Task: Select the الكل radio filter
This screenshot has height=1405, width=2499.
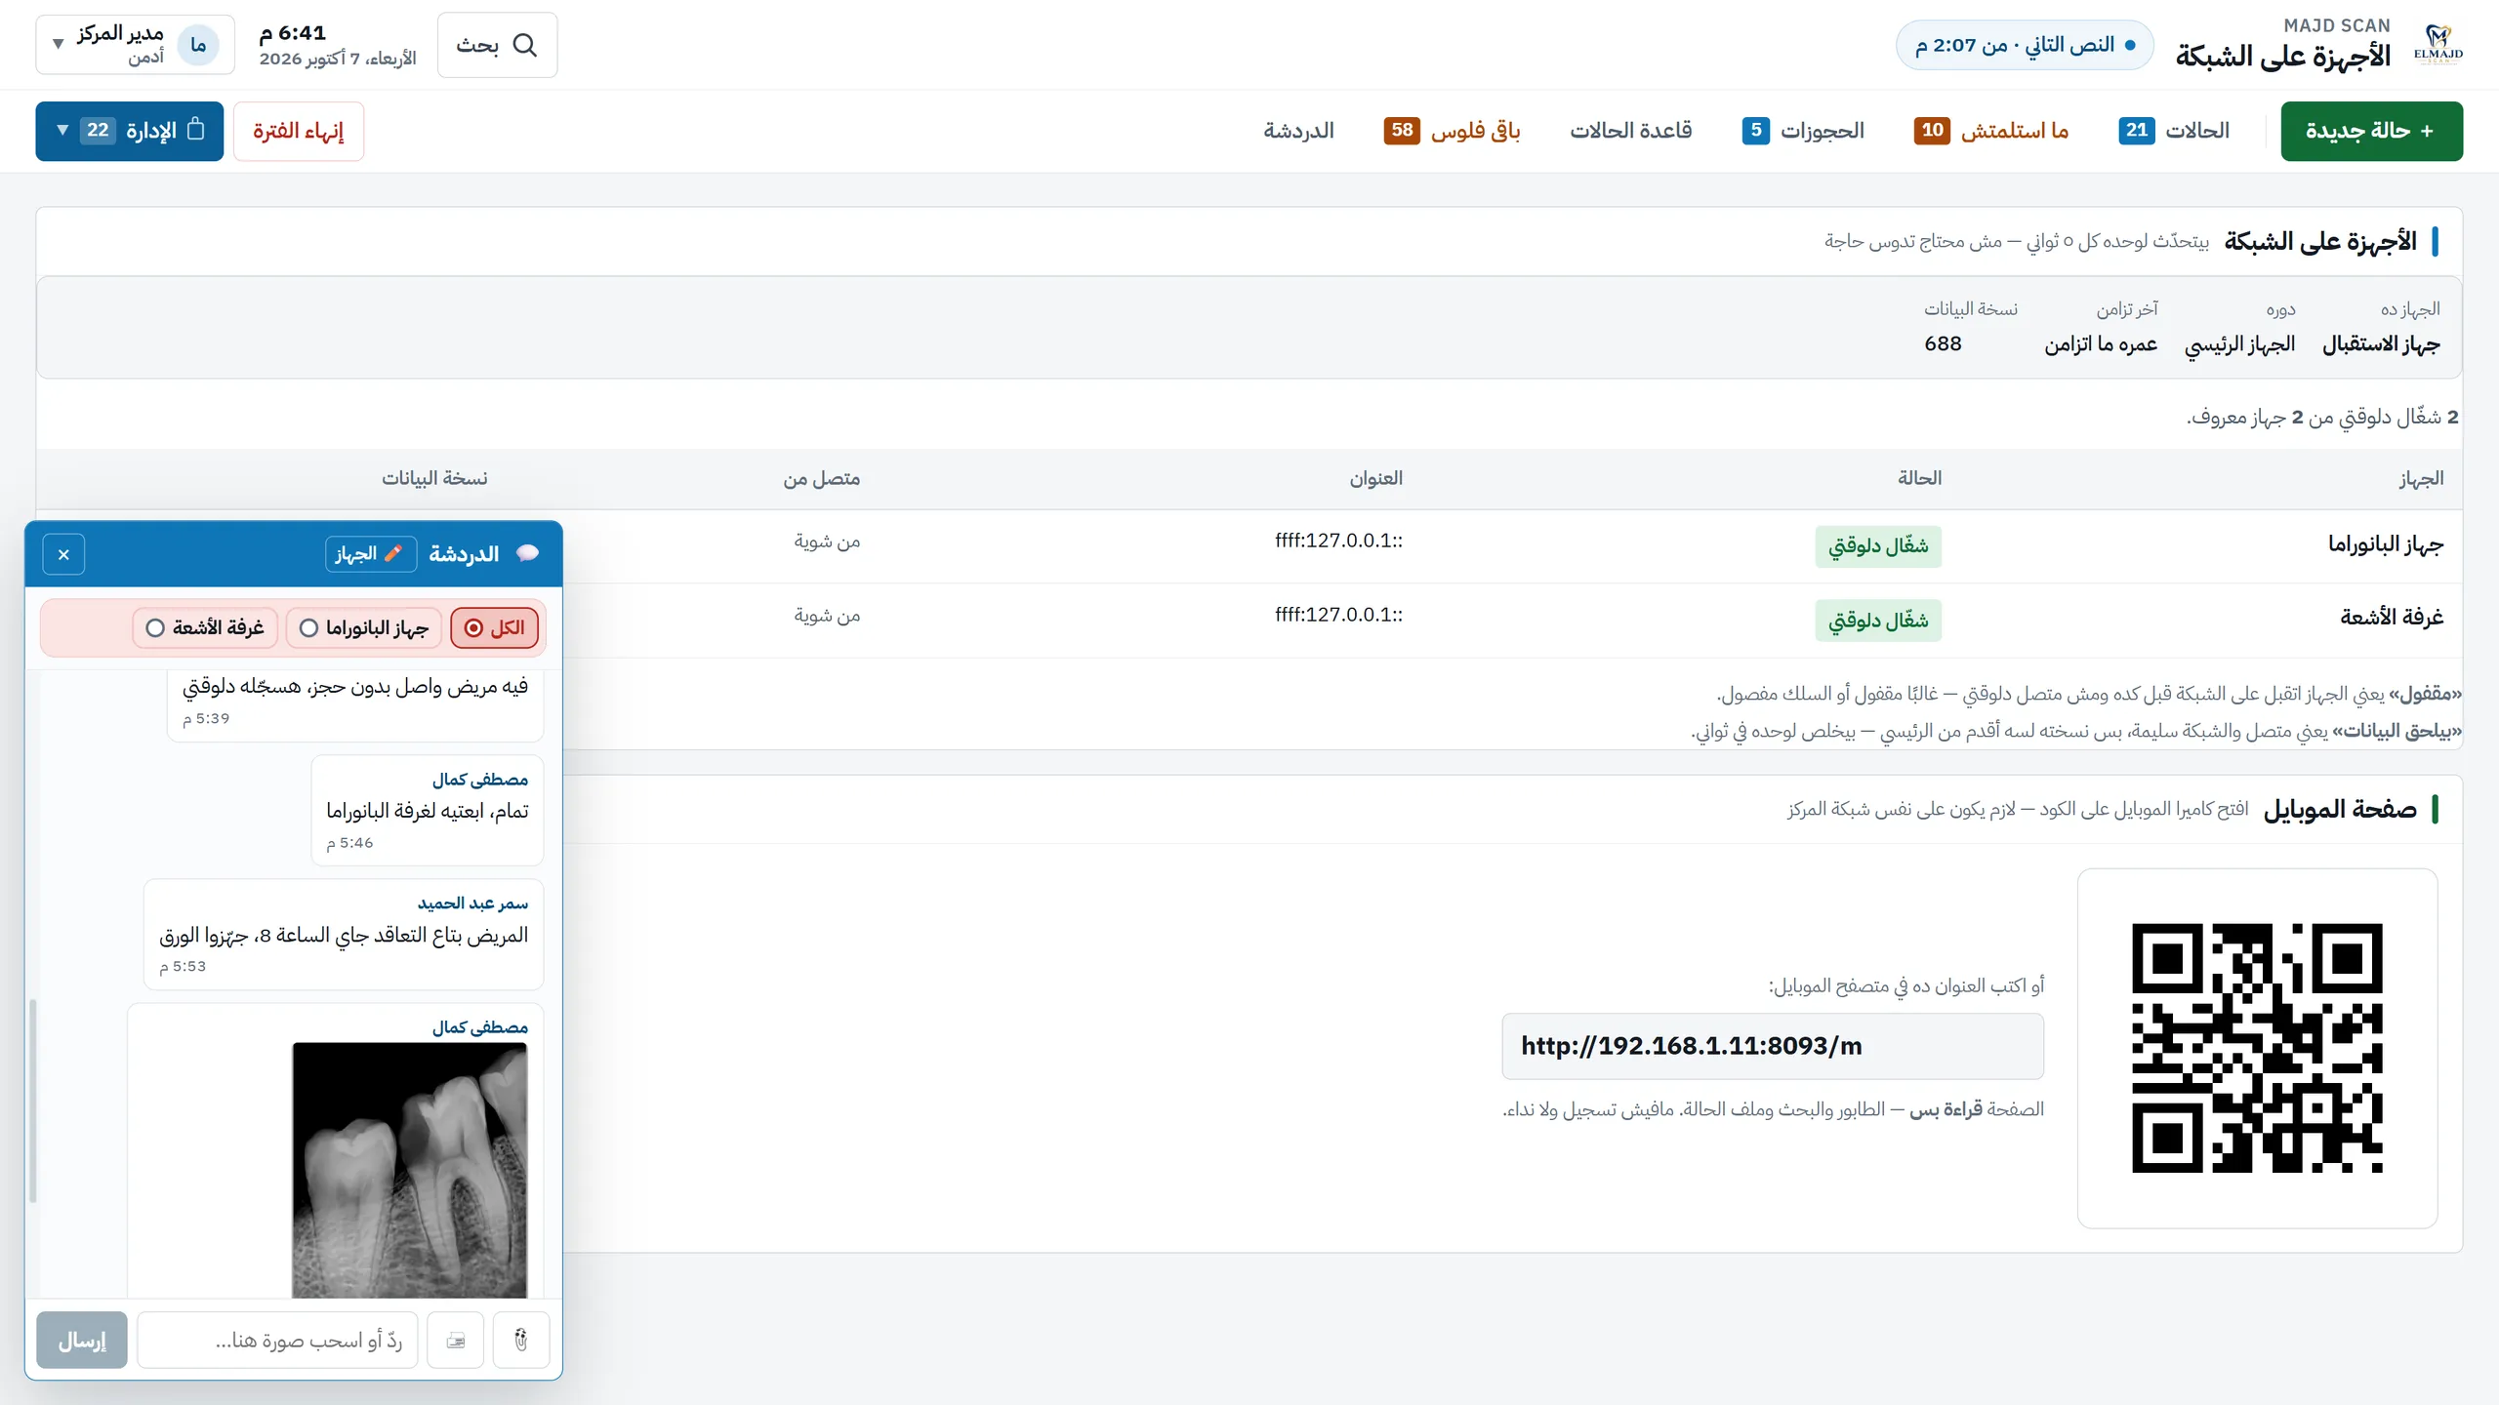Action: (494, 627)
